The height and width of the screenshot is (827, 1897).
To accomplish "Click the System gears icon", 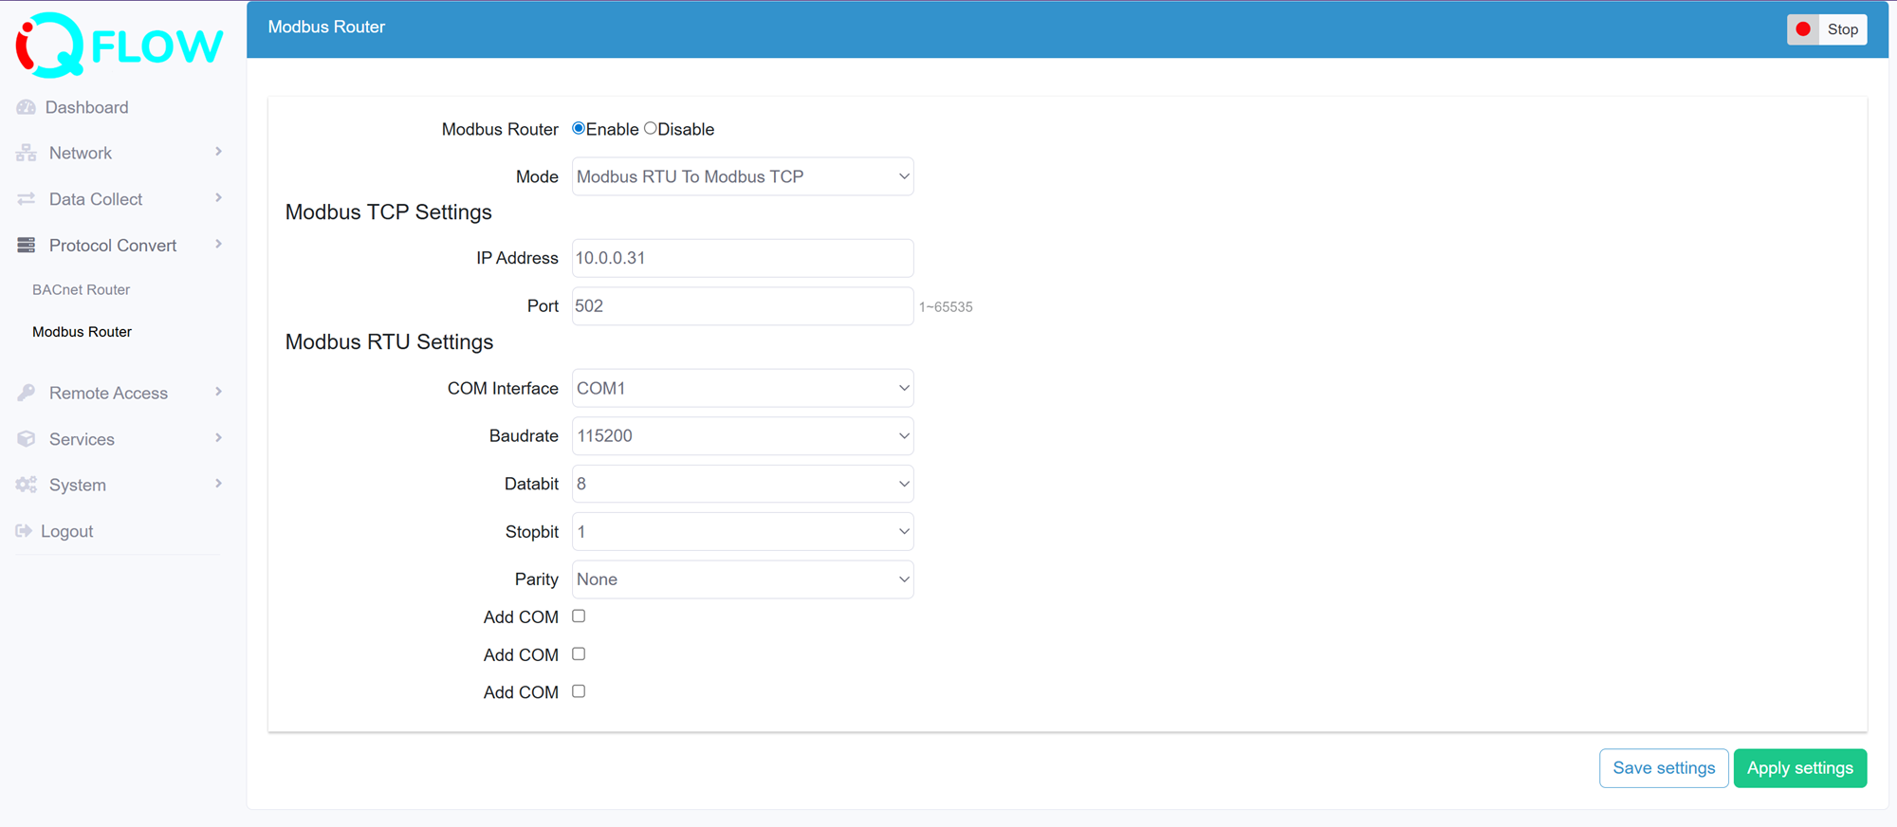I will [x=27, y=485].
